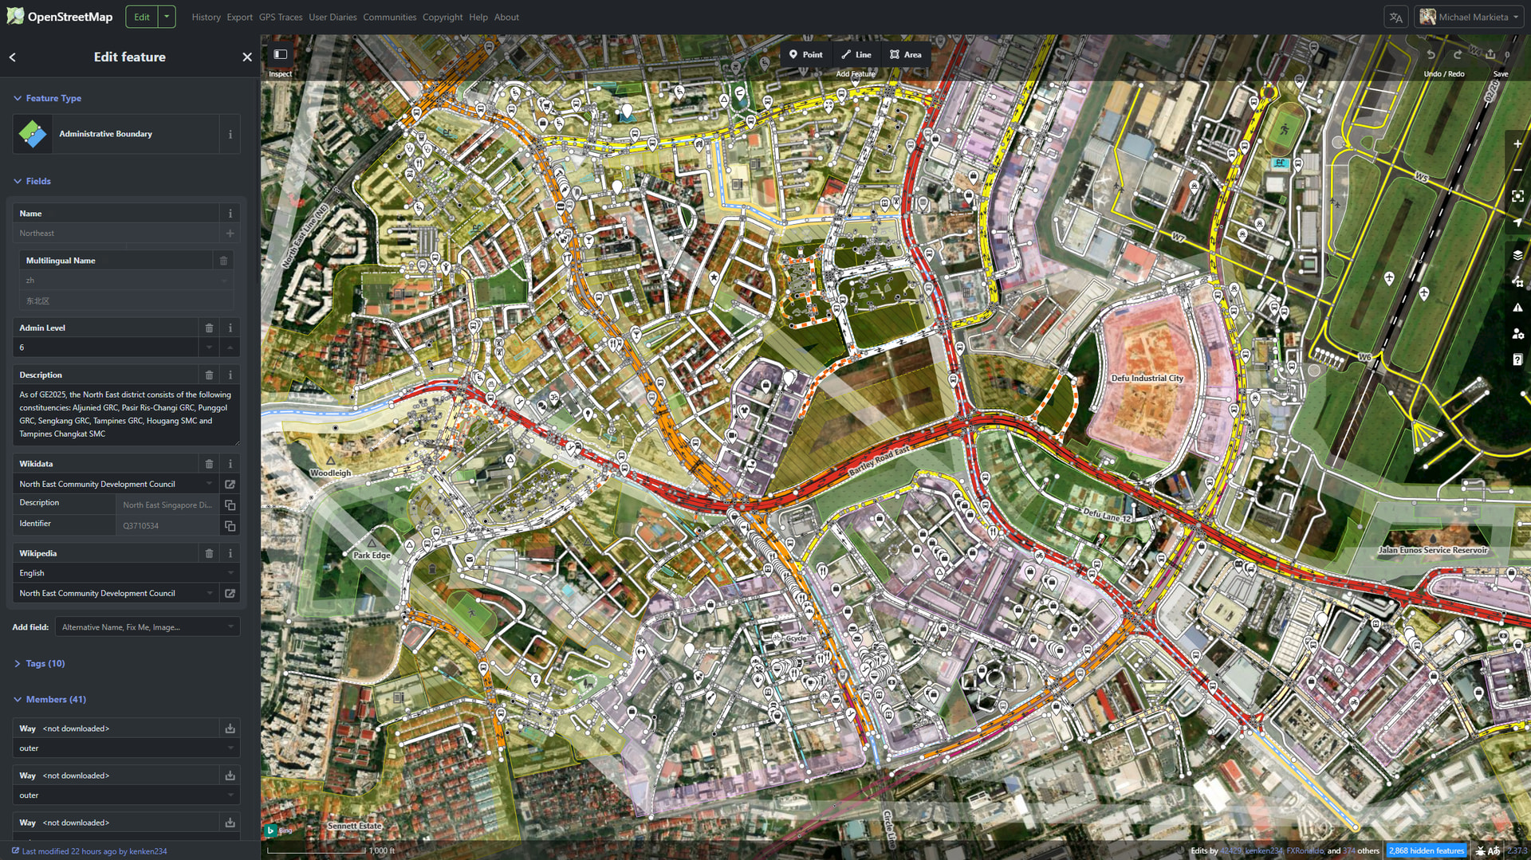This screenshot has height=860, width=1531.
Task: Collapse the Members (41) section
Action: click(x=55, y=699)
